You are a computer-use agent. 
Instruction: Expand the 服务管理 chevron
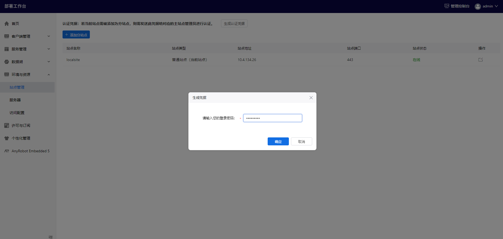(49, 49)
